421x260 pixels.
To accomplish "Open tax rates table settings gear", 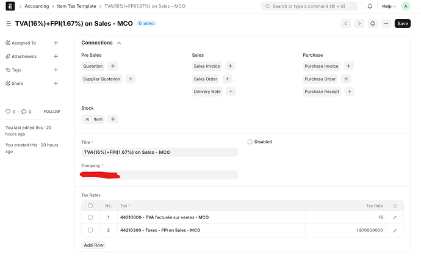I will 395,206.
